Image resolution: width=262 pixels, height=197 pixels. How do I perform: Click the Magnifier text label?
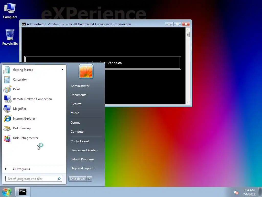click(19, 109)
